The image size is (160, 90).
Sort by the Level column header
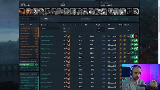click(x=67, y=25)
